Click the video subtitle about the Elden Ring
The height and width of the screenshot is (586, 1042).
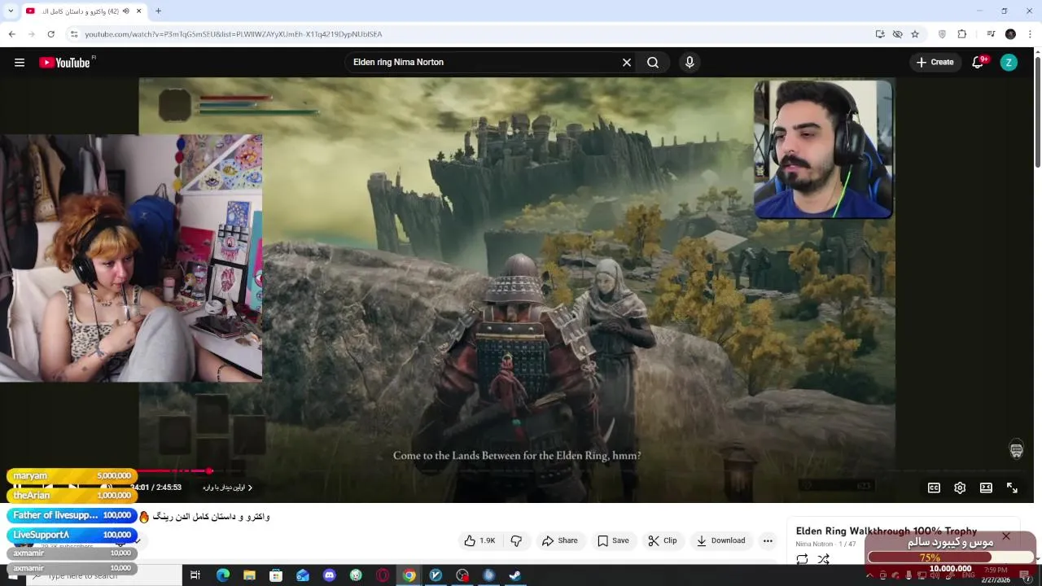click(517, 456)
